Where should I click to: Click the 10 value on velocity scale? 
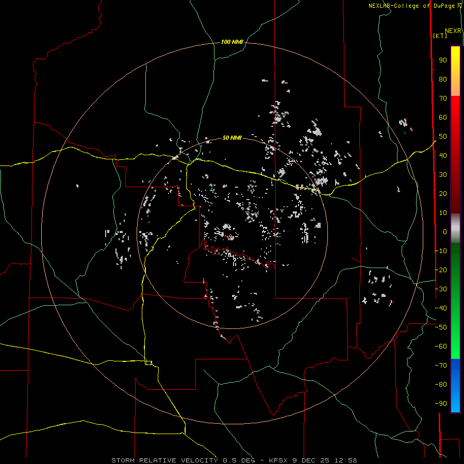tap(443, 213)
